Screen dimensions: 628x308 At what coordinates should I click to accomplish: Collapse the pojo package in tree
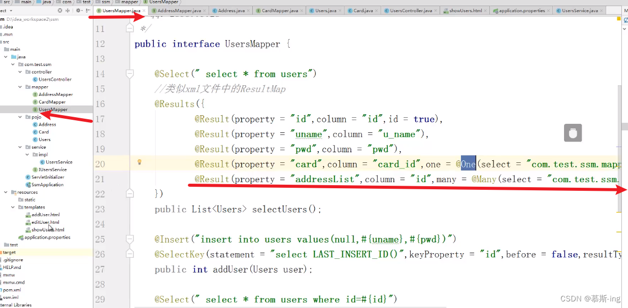click(x=20, y=117)
